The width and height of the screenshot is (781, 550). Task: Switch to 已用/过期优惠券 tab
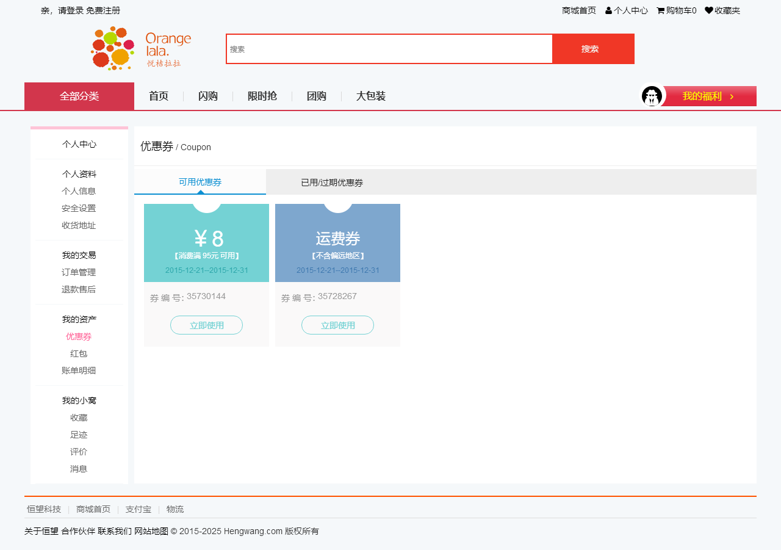click(332, 183)
